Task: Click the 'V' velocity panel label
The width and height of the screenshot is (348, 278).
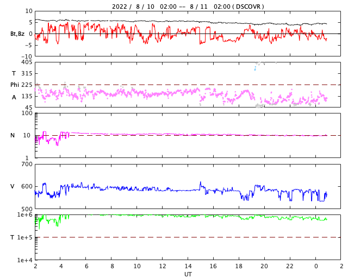Action: [13, 186]
